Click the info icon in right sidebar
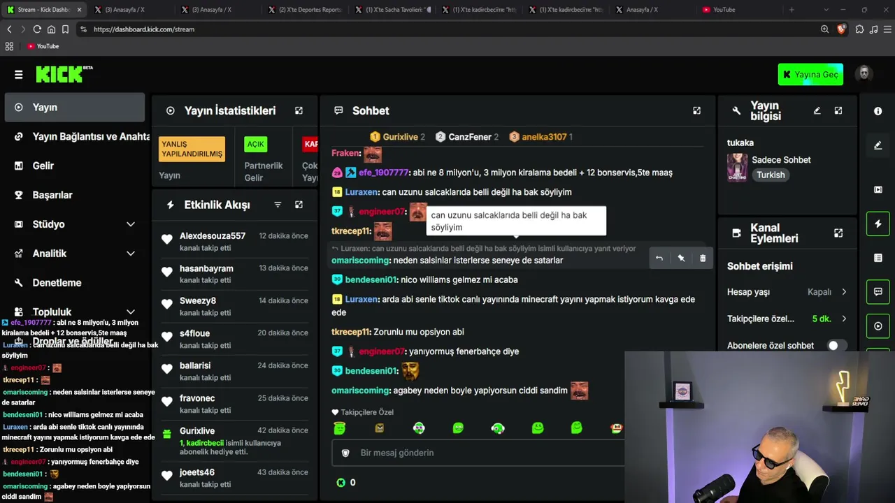This screenshot has width=895, height=503. (x=878, y=110)
